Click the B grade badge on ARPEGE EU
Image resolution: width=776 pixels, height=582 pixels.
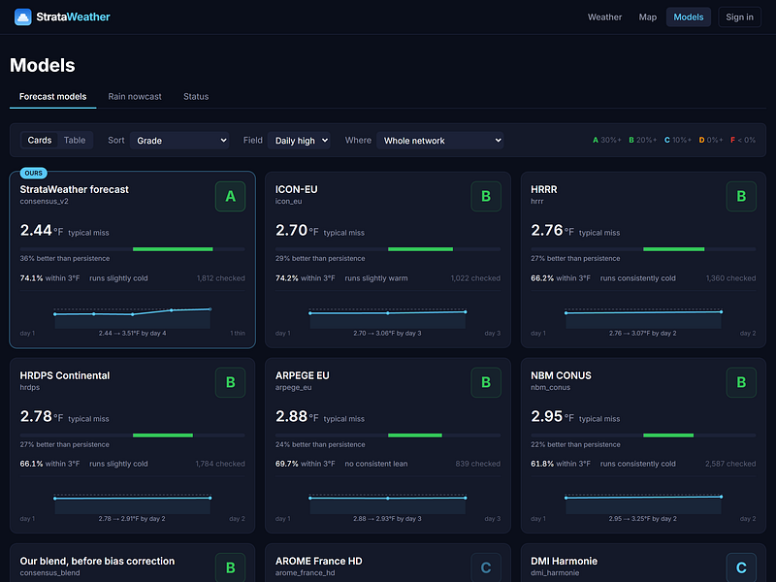[x=486, y=382]
